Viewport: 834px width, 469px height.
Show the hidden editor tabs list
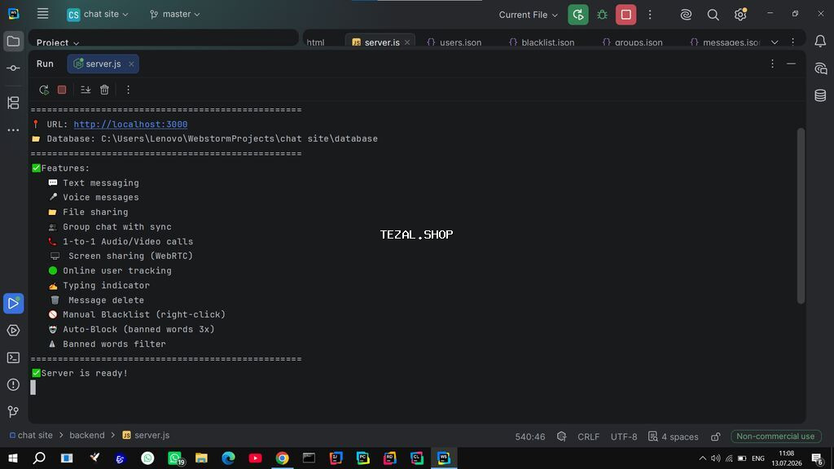[x=775, y=42]
